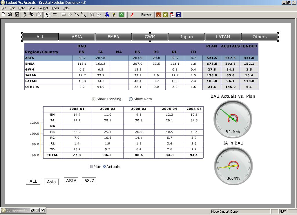
Task: Click the Save diskette icon
Action: click(x=16, y=15)
